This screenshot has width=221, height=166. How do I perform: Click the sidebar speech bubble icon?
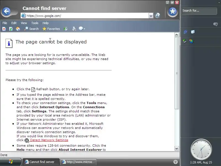click(x=215, y=24)
